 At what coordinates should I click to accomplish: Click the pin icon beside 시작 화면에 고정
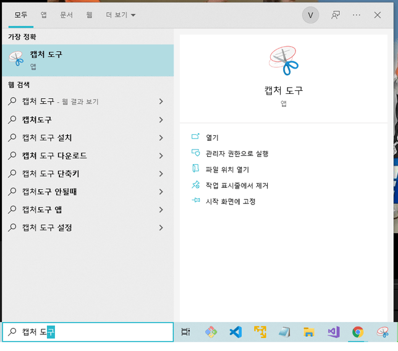[195, 200]
